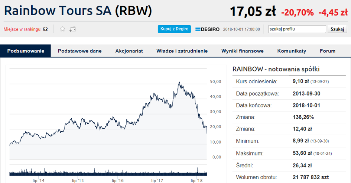Click the Miejsce w rankingu link
Image resolution: width=351 pixels, height=183 pixels.
point(22,29)
